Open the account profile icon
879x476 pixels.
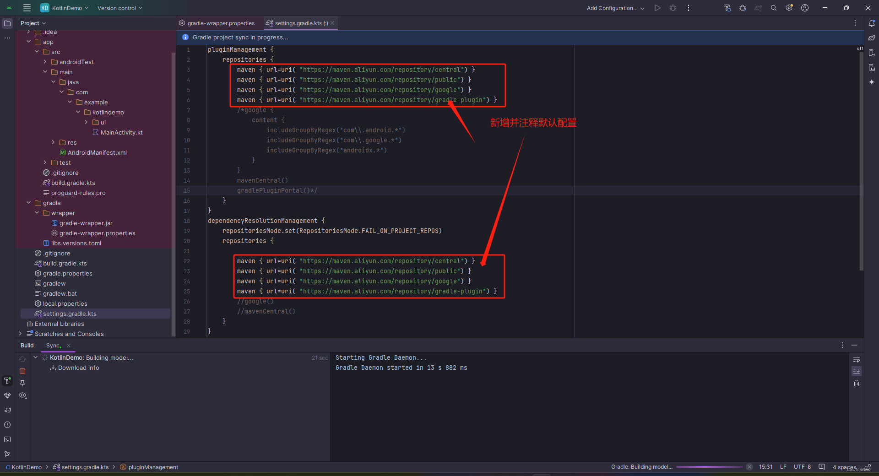pyautogui.click(x=805, y=8)
